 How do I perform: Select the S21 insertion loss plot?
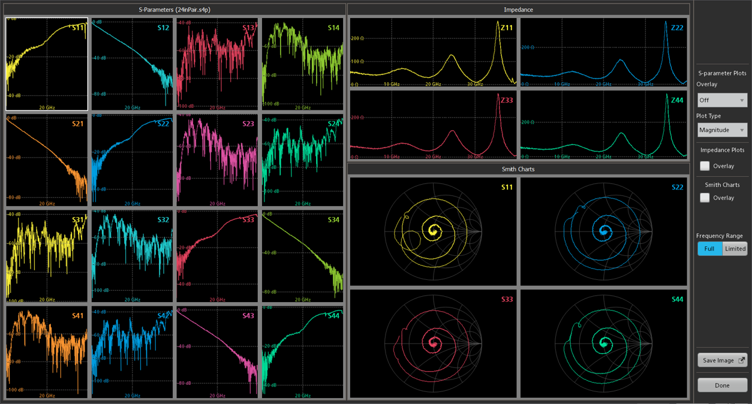pyautogui.click(x=47, y=160)
